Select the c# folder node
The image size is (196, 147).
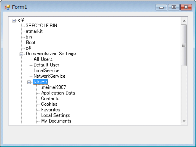(28, 48)
